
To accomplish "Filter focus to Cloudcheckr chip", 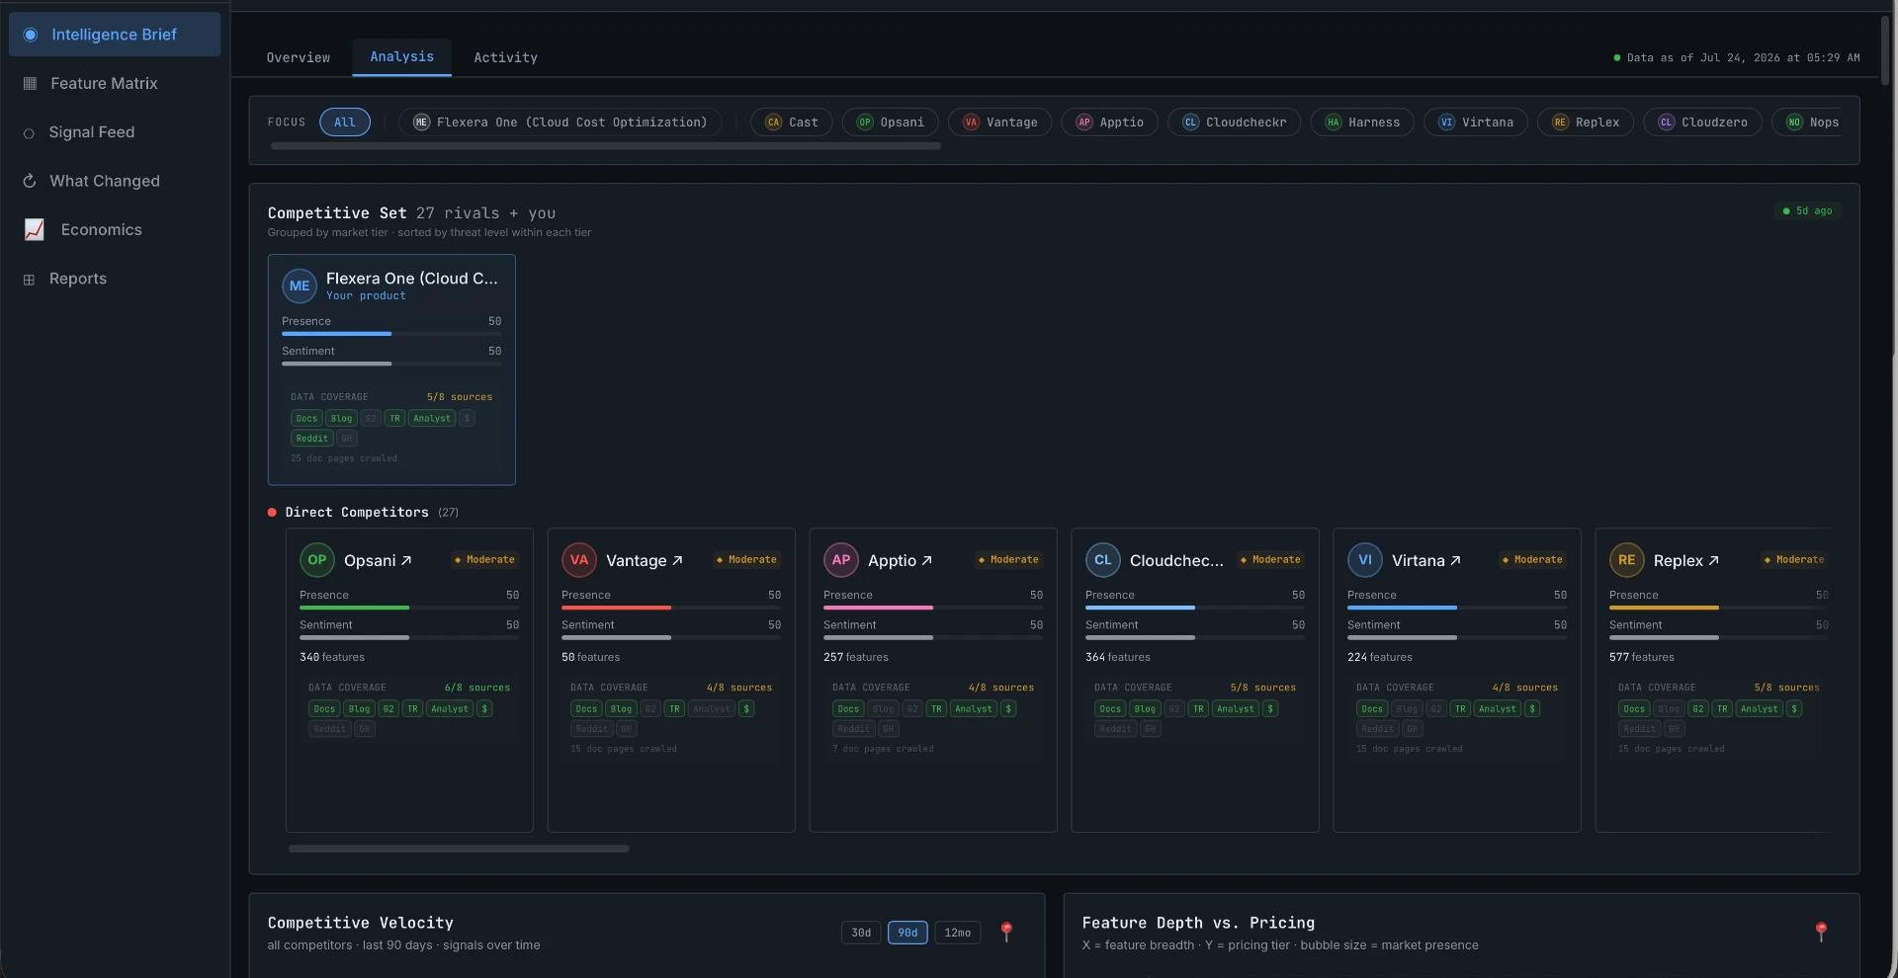I will click(x=1234, y=122).
